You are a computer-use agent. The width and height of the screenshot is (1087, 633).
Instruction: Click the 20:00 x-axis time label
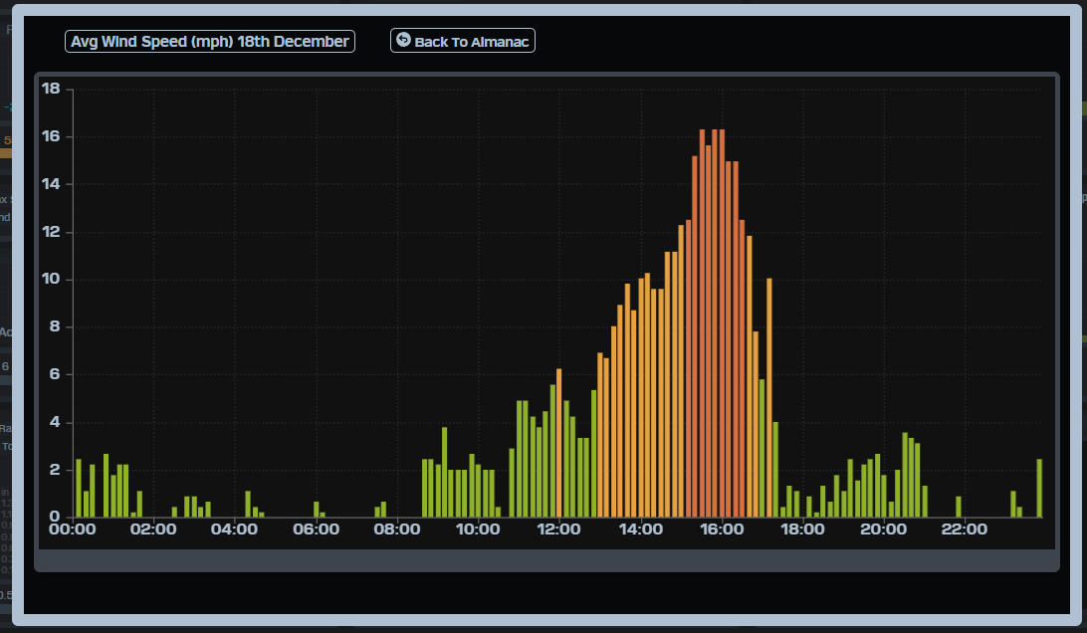[x=884, y=529]
